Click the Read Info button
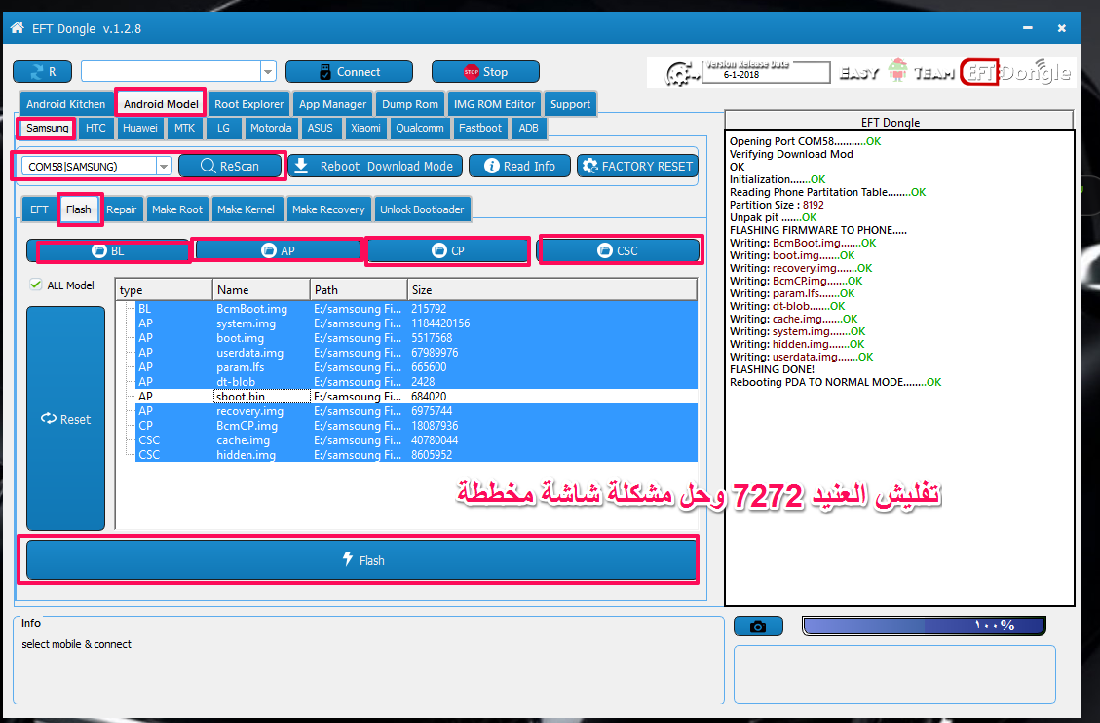The height and width of the screenshot is (723, 1100). [520, 167]
